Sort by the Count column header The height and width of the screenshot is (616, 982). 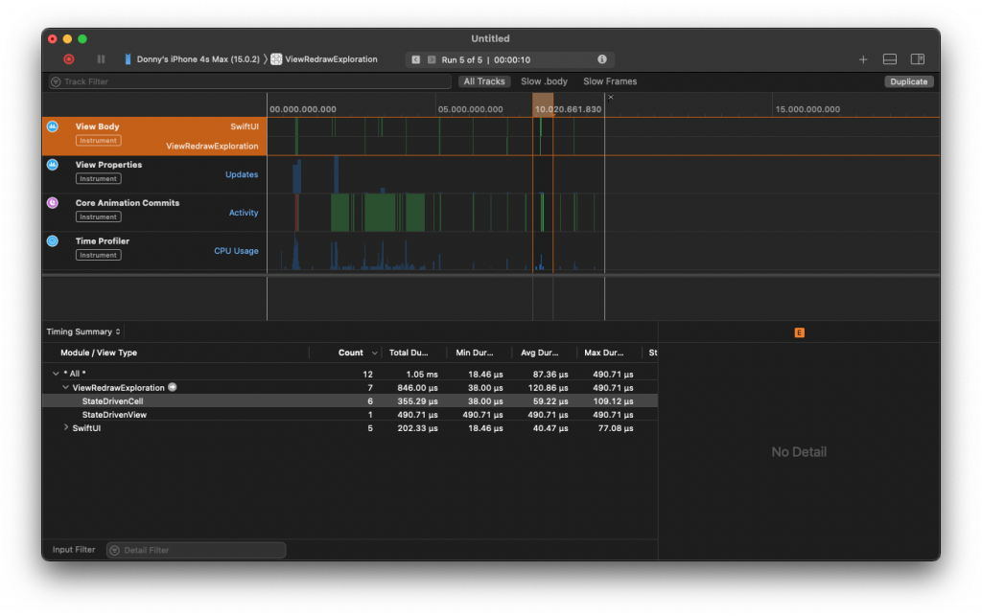pos(351,353)
